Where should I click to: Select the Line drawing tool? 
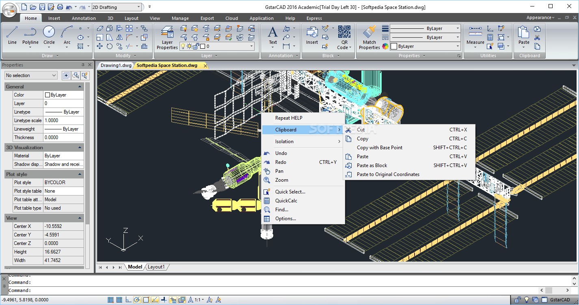[12, 36]
